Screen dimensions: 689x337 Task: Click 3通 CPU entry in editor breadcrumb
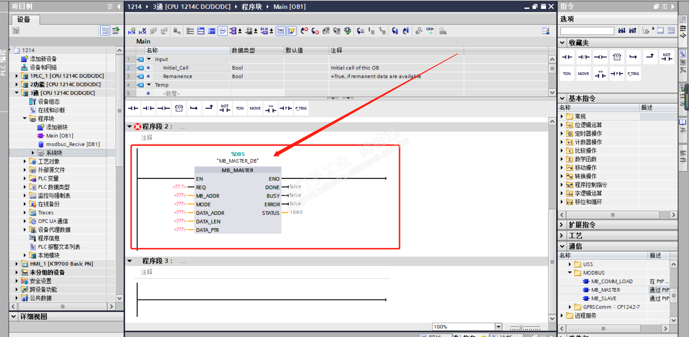192,6
